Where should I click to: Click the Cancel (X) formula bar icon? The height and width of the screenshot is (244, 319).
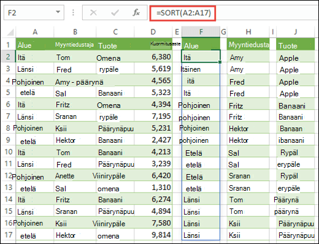coord(93,13)
